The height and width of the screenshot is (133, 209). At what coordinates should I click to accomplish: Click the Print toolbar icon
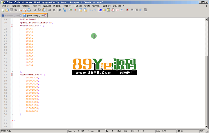(29, 10)
